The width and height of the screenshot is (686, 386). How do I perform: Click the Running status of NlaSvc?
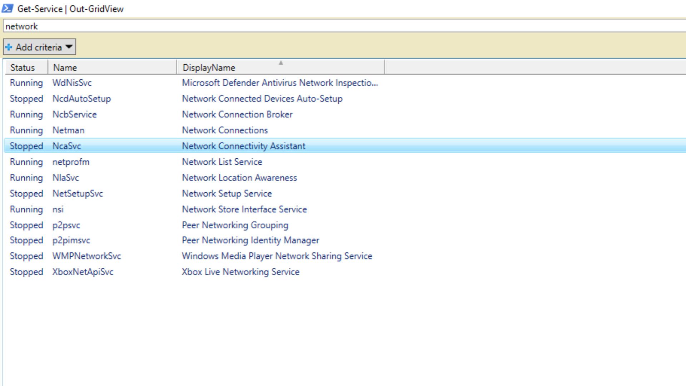(x=26, y=178)
